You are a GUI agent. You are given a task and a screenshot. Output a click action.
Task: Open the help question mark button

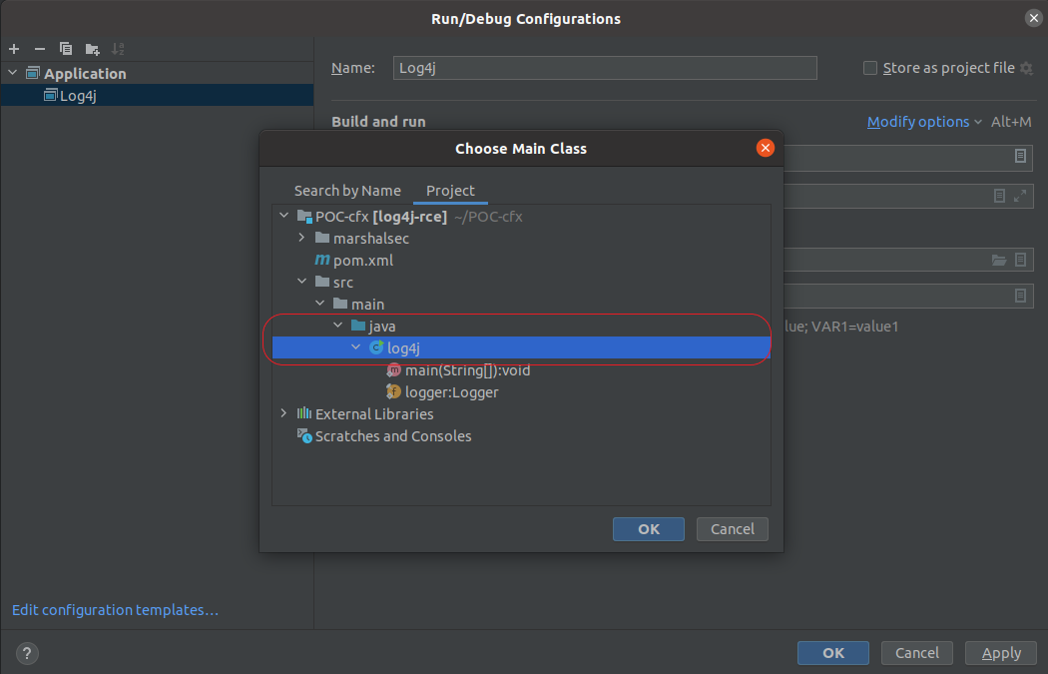tap(27, 653)
